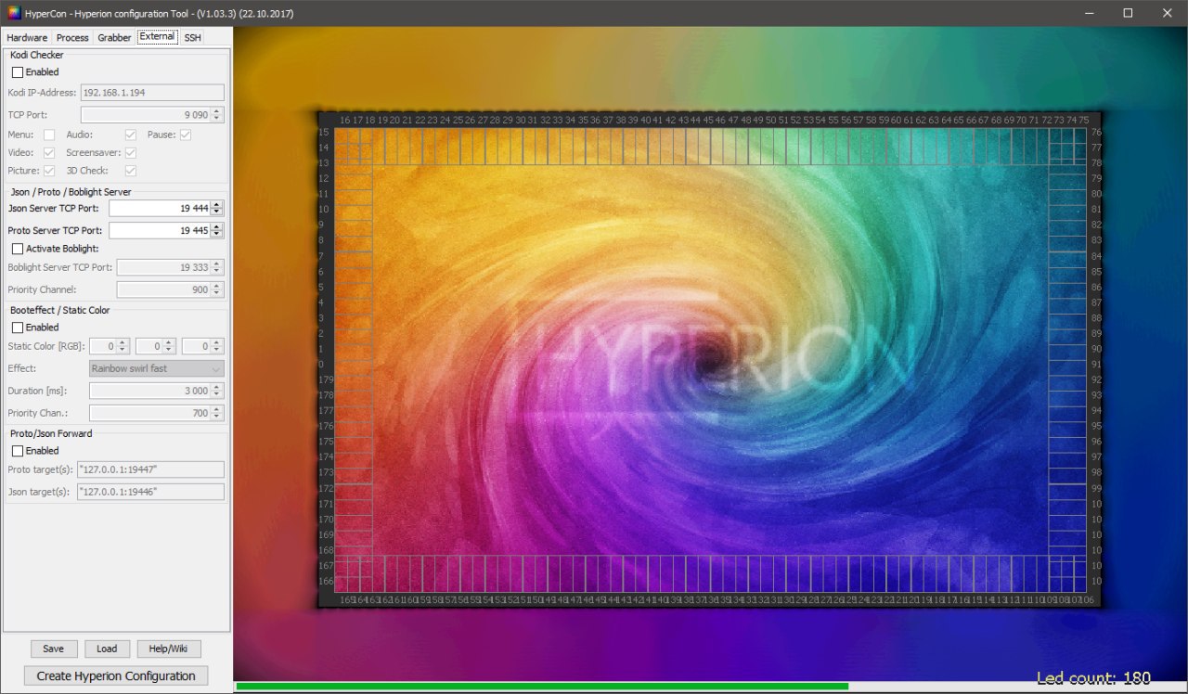Click the HYPERION swirl preview image center

click(710, 360)
